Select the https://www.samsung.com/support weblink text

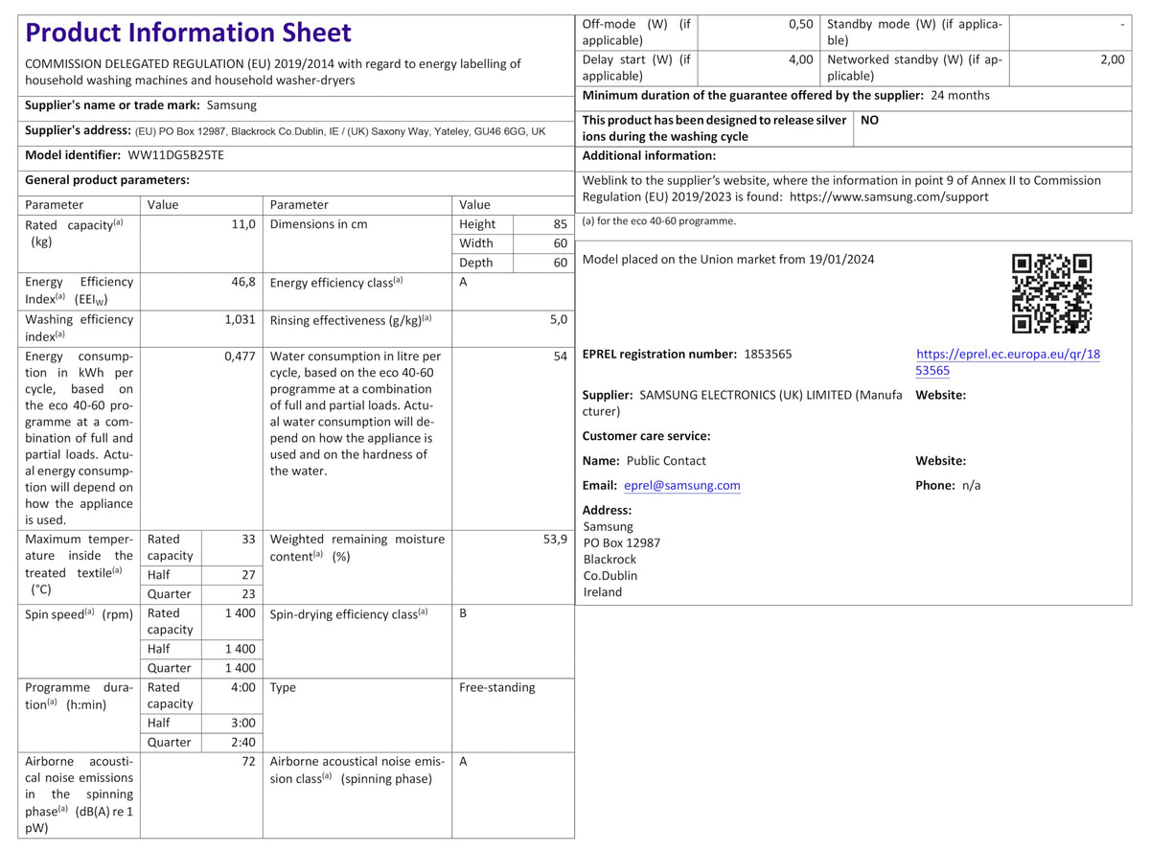coord(888,196)
